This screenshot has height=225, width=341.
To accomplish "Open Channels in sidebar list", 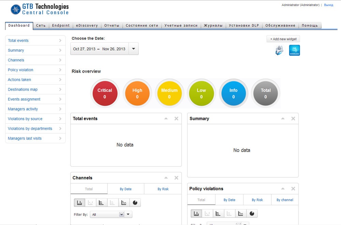I will [x=35, y=60].
